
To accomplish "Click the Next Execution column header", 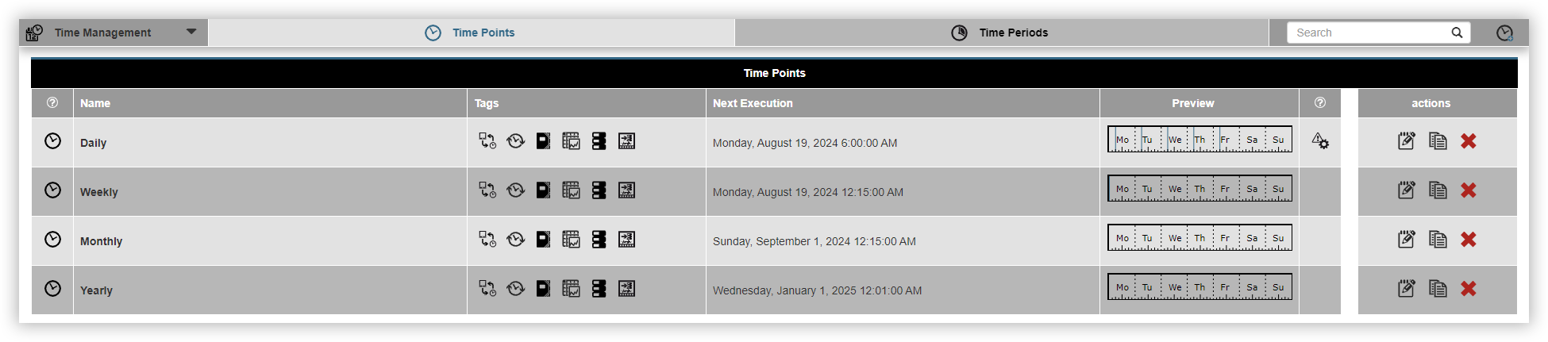I will click(753, 103).
